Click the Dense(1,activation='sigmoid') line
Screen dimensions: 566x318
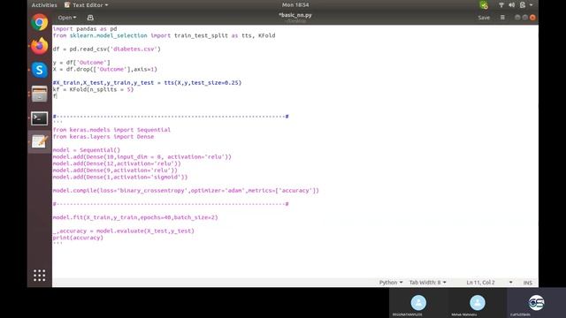pyautogui.click(x=120, y=177)
